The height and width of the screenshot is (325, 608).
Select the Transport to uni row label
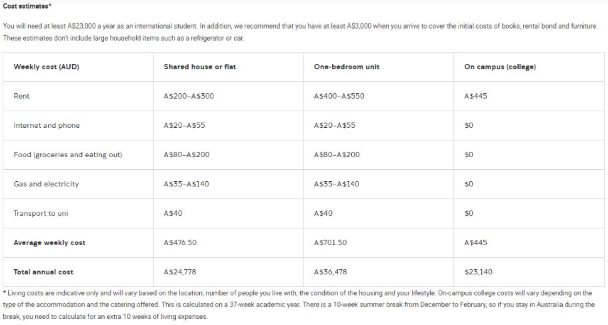[41, 213]
